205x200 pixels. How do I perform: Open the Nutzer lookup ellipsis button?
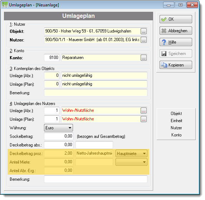[x=143, y=40]
